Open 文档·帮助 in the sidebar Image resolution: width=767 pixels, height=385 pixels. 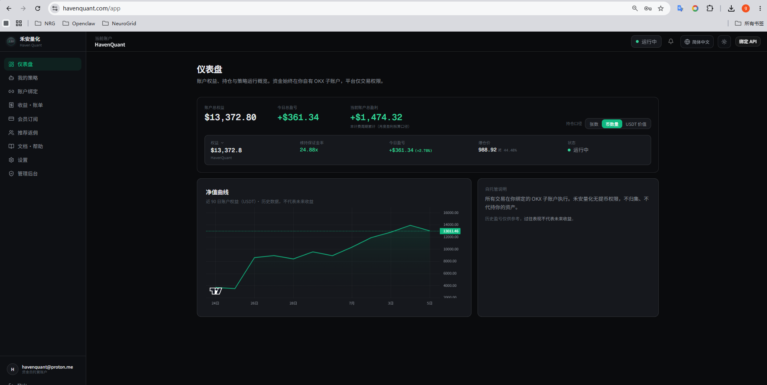(x=42, y=146)
